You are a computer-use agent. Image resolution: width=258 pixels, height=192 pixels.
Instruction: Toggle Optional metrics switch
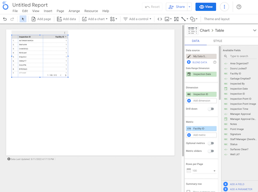point(211,143)
